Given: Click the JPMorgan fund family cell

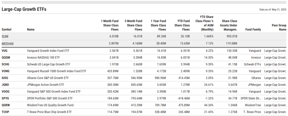Looking at the screenshot, I should point(254,85).
